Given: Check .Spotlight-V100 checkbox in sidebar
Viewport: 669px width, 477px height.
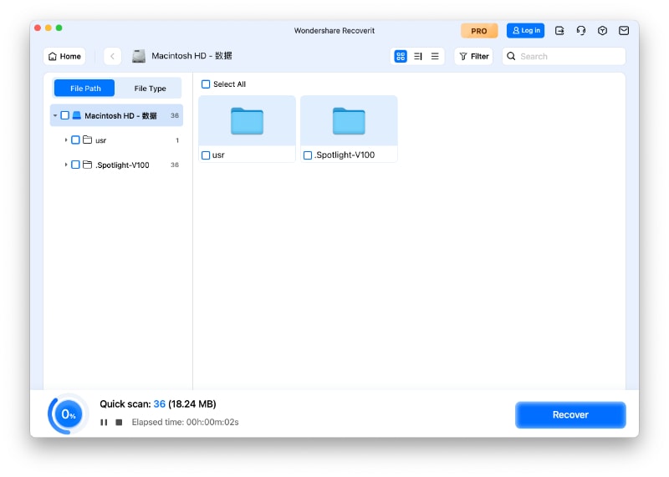Looking at the screenshot, I should [75, 165].
